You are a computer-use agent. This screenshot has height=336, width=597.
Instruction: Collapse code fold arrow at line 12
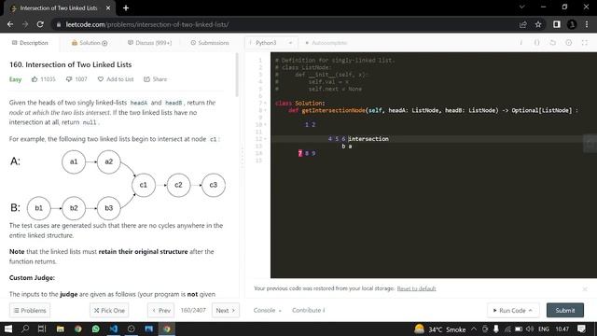click(x=265, y=139)
